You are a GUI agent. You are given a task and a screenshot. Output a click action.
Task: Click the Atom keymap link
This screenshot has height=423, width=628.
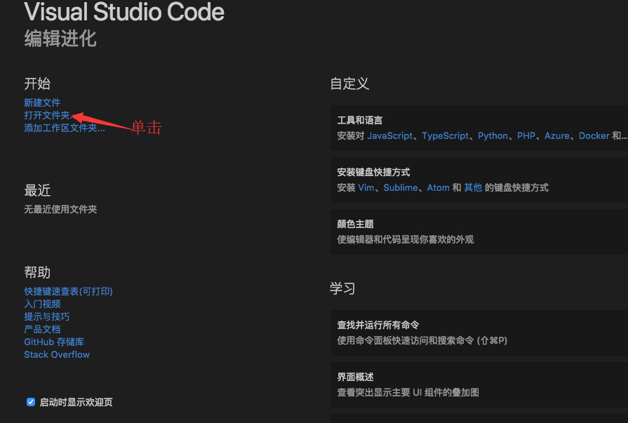tap(438, 187)
